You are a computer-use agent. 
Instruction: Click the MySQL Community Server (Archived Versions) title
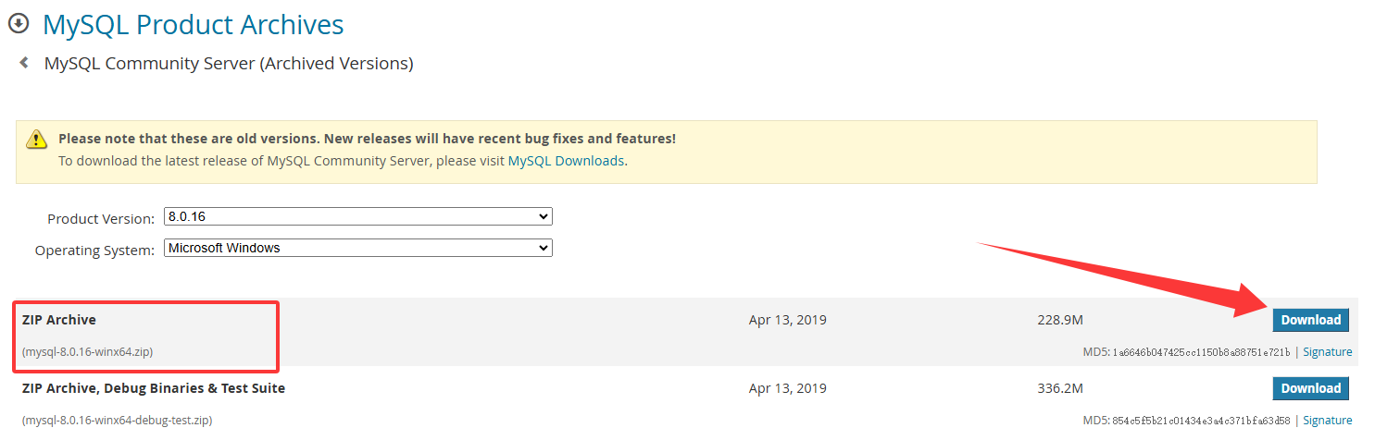[x=229, y=64]
